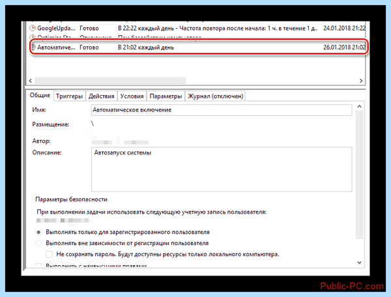Click the details pane up scroll arrow
Image resolution: width=391 pixels, height=297 pixels.
coord(359,106)
